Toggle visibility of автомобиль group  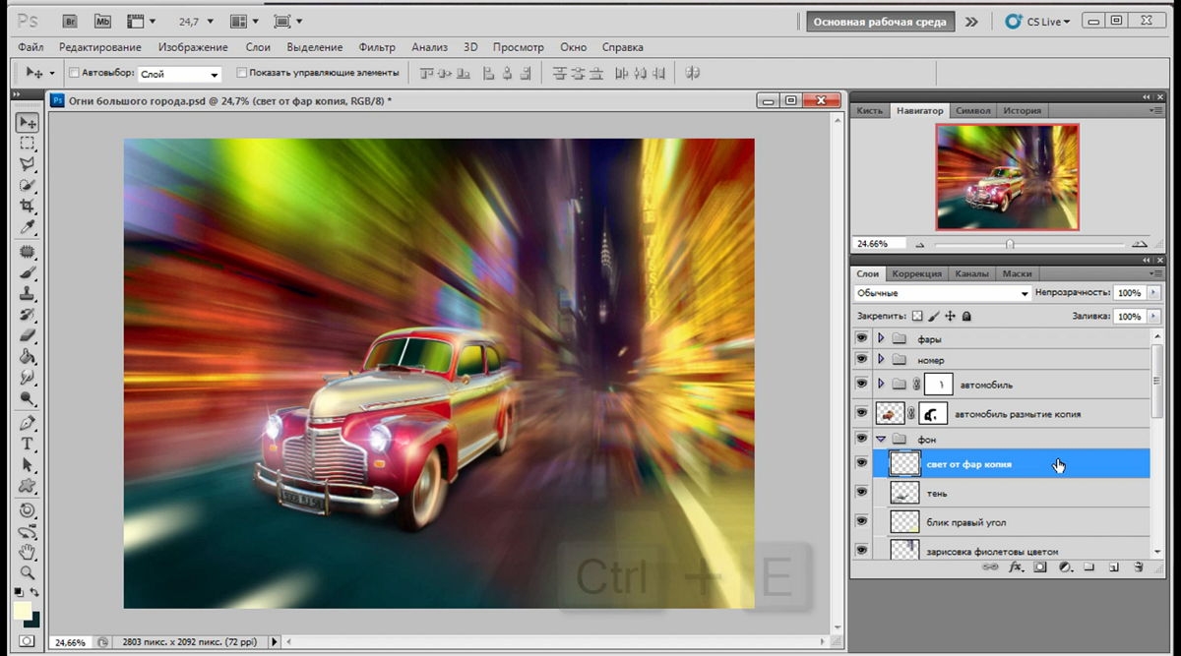click(862, 384)
